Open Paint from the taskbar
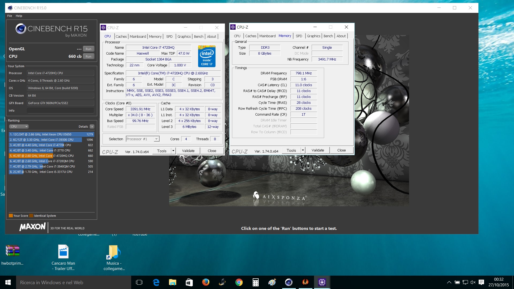This screenshot has width=514, height=289. pos(272,282)
